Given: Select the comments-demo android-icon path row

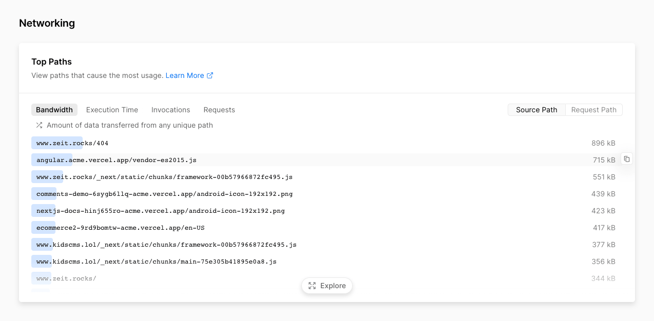Looking at the screenshot, I should 327,194.
